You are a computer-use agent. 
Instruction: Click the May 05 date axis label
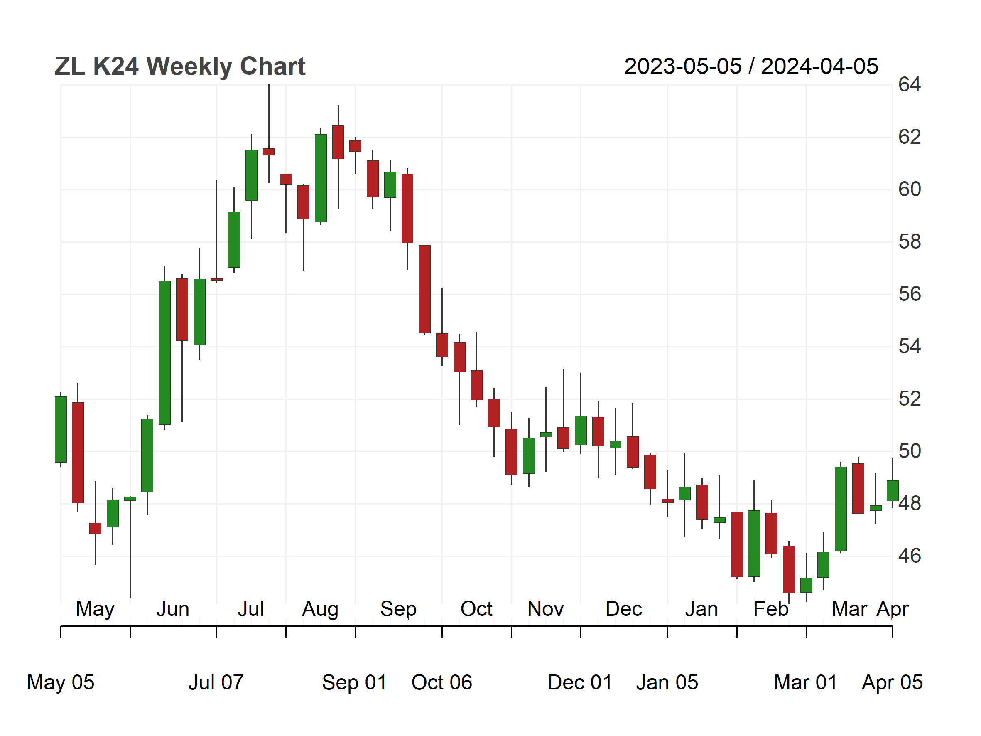tap(61, 682)
